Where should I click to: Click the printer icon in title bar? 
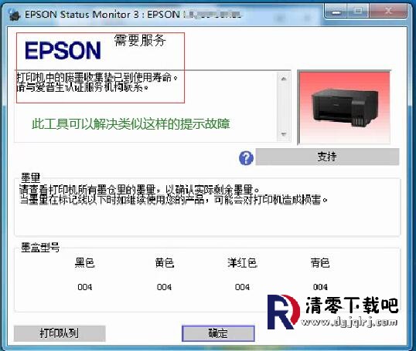14,15
